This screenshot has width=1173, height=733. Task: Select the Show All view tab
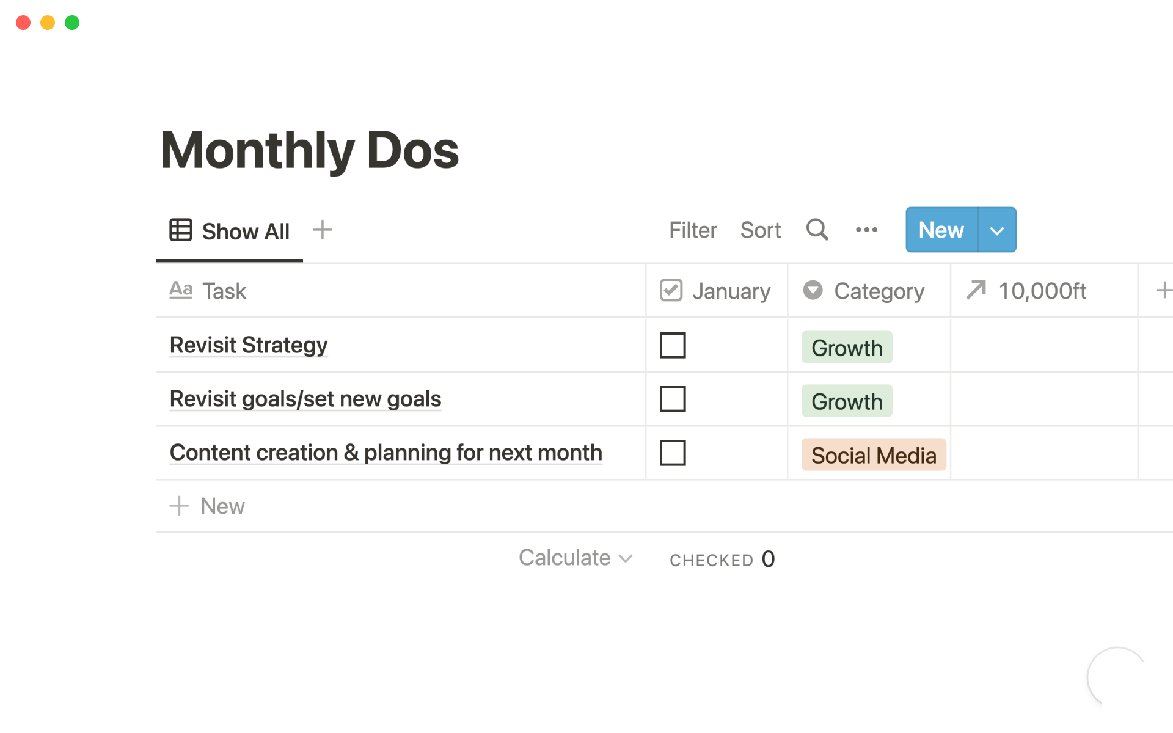pyautogui.click(x=245, y=232)
